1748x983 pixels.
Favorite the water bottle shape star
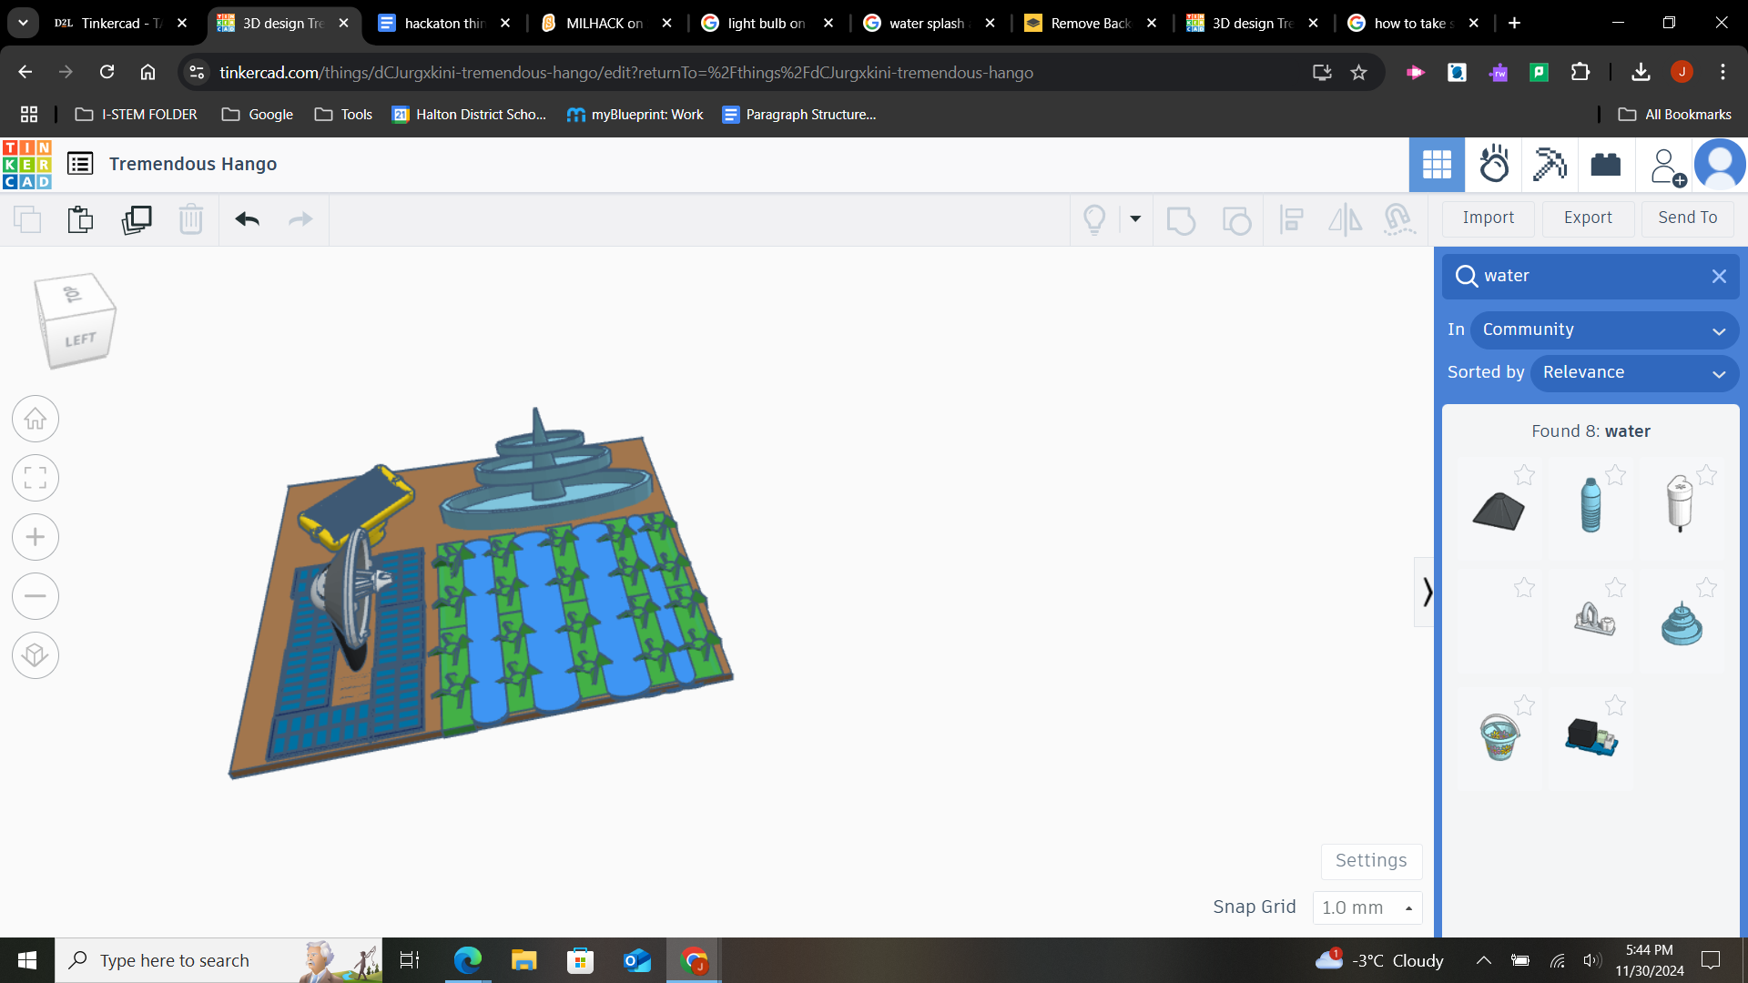(1616, 475)
